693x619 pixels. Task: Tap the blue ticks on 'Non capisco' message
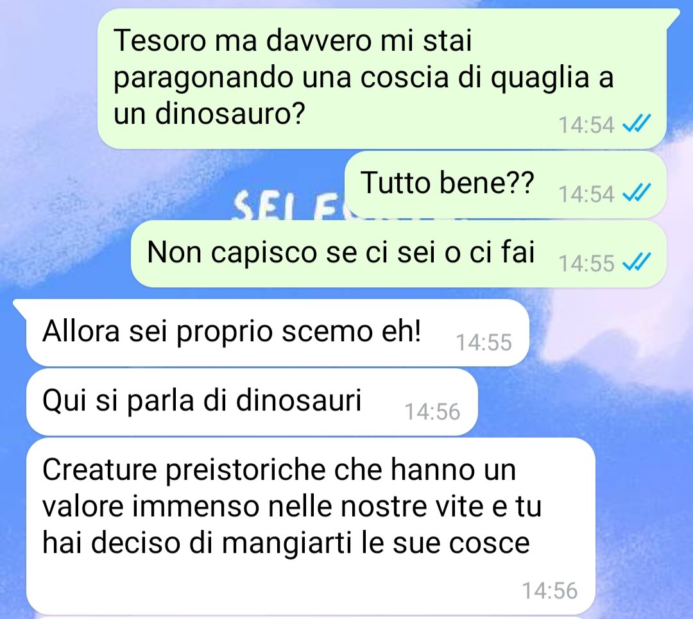click(x=637, y=262)
